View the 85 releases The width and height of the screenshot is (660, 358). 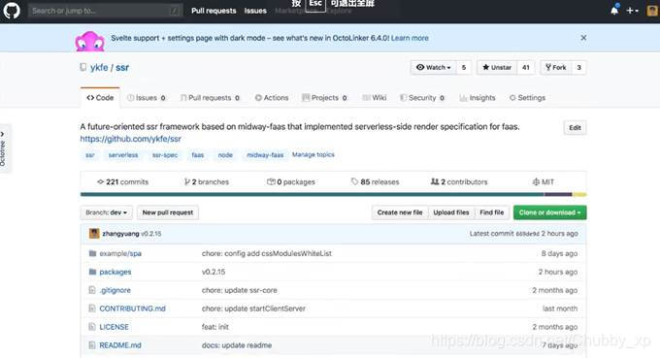tap(375, 181)
